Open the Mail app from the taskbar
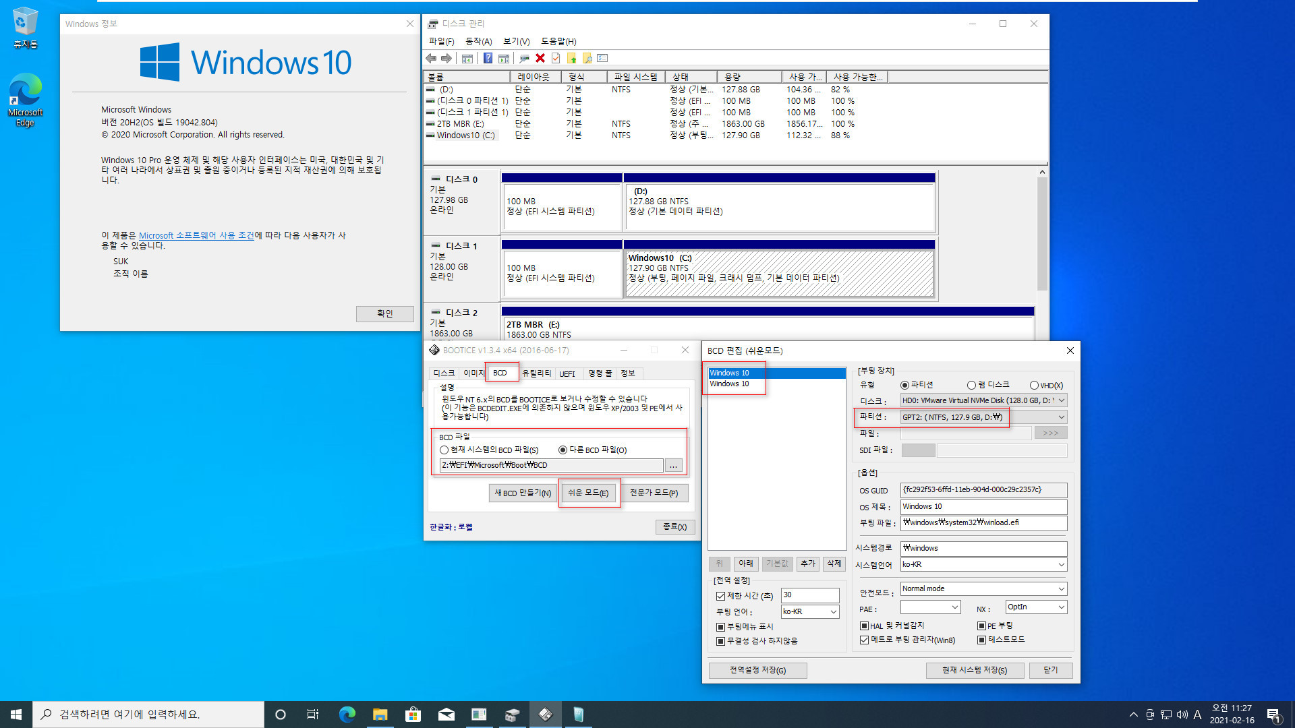Viewport: 1295px width, 728px height. (446, 715)
